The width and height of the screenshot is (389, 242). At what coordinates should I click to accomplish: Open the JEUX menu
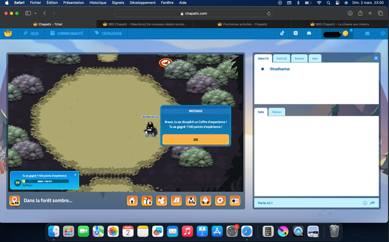[x=31, y=33]
